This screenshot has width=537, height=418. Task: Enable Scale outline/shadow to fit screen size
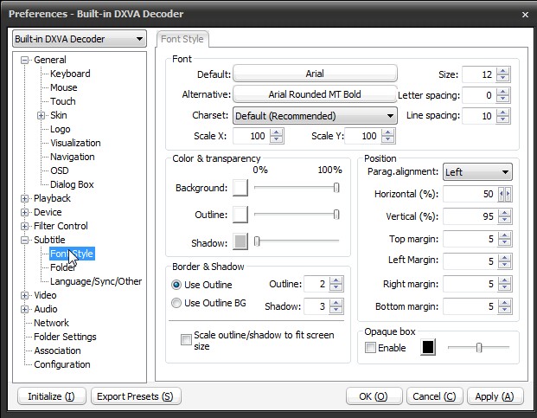coord(186,339)
